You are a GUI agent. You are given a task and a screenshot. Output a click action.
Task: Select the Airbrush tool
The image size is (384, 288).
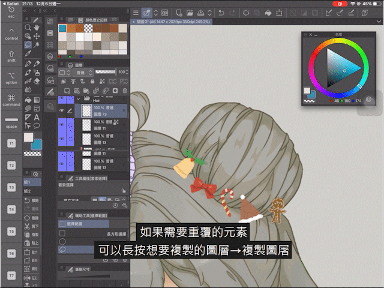tap(37, 73)
